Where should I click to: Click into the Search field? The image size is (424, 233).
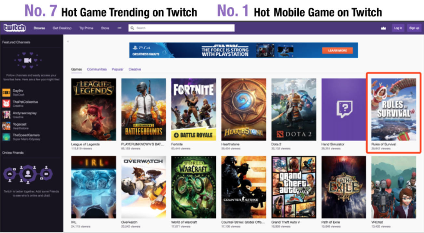[x=181, y=28]
